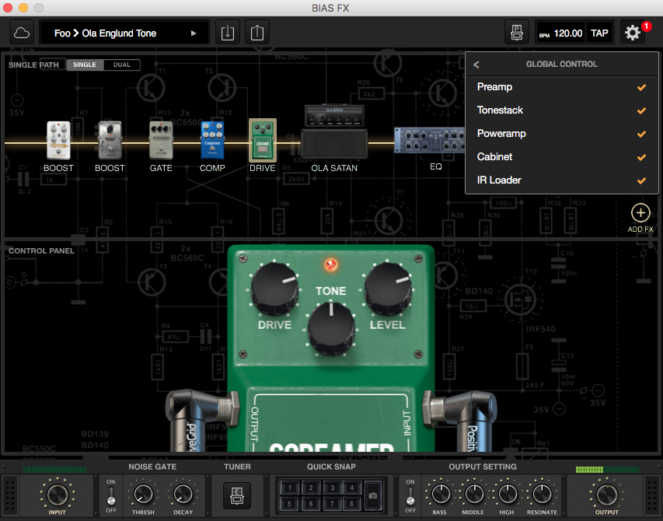Toggle the Poweramp checkmark
Viewport: 663px width, 521px height.
pos(641,134)
